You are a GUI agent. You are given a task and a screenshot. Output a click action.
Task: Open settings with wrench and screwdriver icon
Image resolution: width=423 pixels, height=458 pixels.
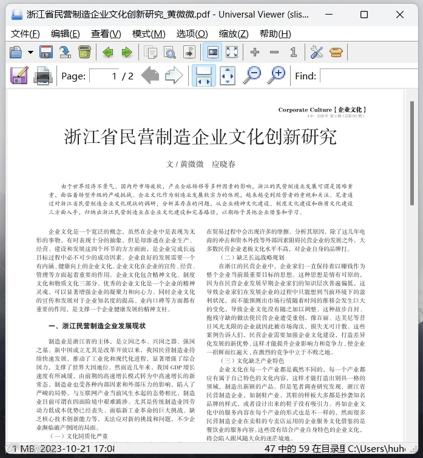[317, 52]
